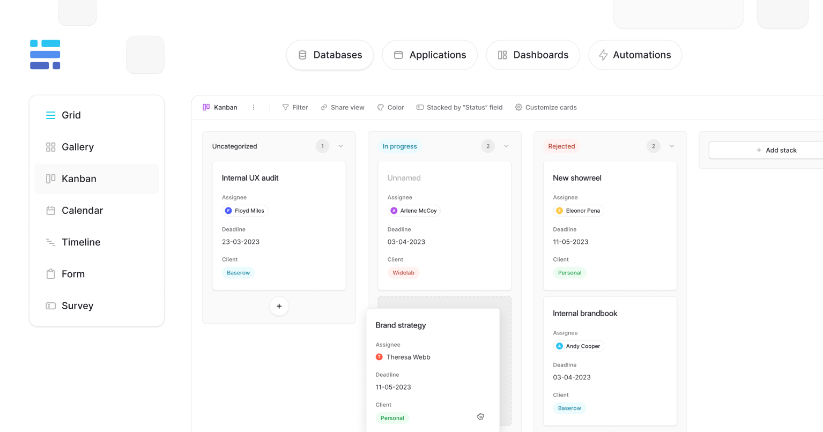The height and width of the screenshot is (432, 823).
Task: Click the In progress status label
Action: click(399, 146)
